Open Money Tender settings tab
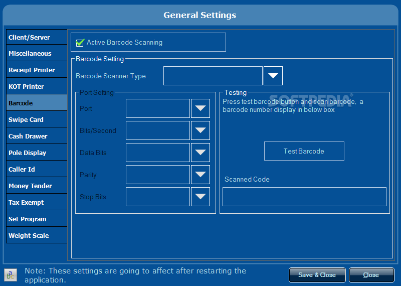 tap(37, 186)
